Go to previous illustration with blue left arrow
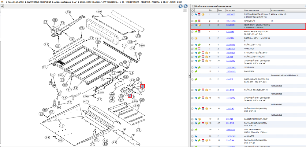 pyautogui.click(x=181, y=6)
